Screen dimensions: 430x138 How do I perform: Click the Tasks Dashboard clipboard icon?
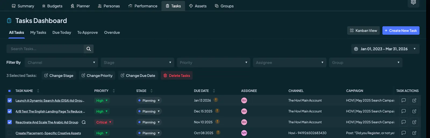pyautogui.click(x=9, y=20)
